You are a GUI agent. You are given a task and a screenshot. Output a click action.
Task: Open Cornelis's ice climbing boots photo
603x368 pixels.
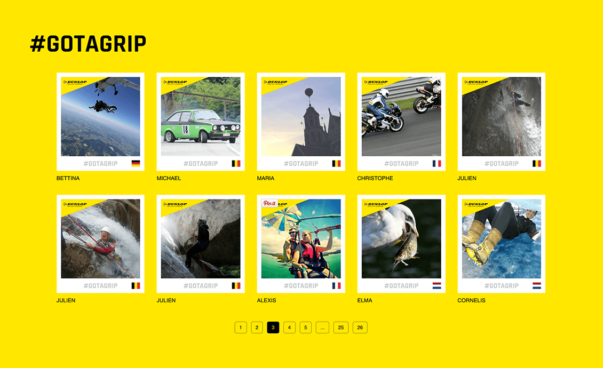pyautogui.click(x=502, y=239)
